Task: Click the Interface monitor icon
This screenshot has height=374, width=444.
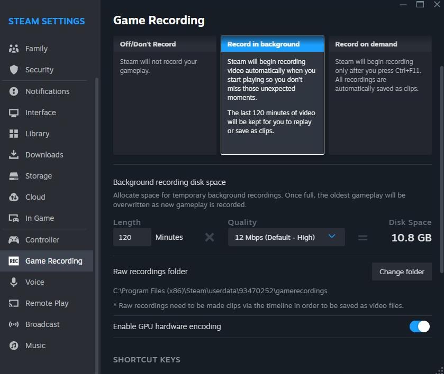Action: [14, 113]
